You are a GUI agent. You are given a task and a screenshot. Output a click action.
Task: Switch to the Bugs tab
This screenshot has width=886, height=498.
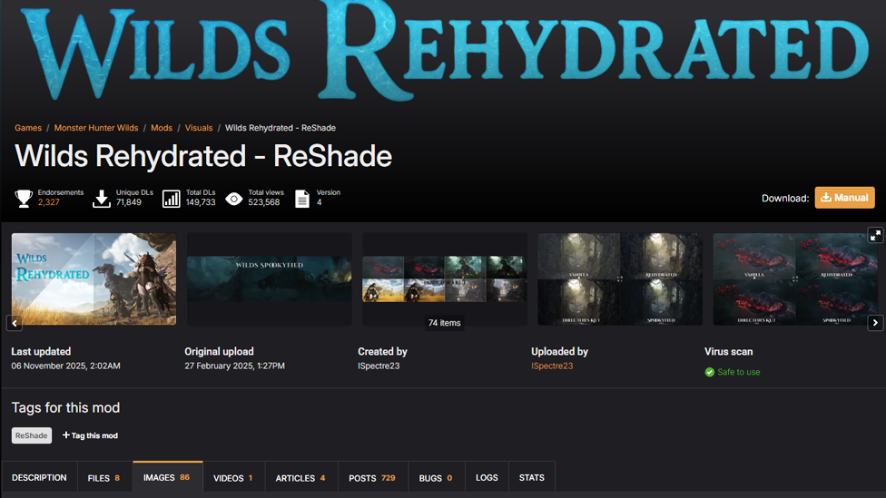click(436, 478)
